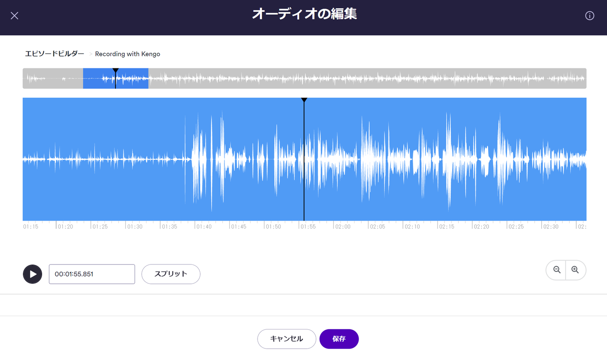Viewport: 607px width, 356px height.
Task: Click the 02:30 tick label on the timeline
Action: tap(551, 227)
